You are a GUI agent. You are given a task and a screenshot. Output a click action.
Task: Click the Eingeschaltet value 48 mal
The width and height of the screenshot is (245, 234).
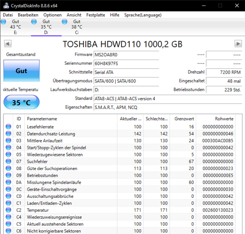click(224, 81)
